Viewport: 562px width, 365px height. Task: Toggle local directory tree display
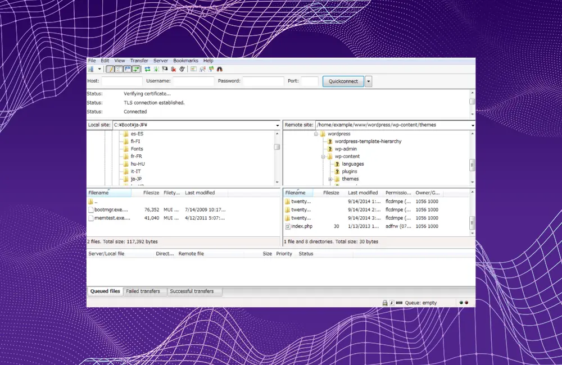(119, 69)
